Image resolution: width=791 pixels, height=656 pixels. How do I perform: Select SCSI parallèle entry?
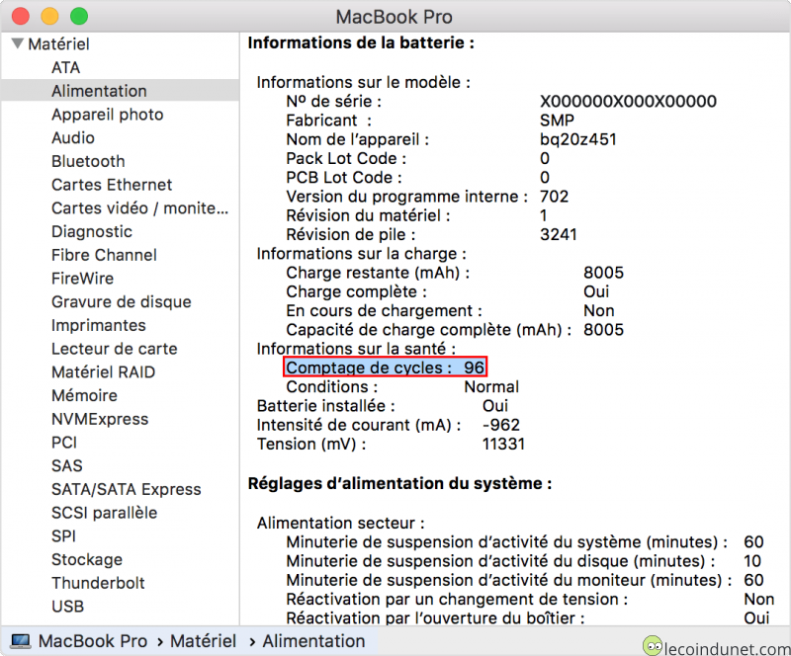coord(105,513)
